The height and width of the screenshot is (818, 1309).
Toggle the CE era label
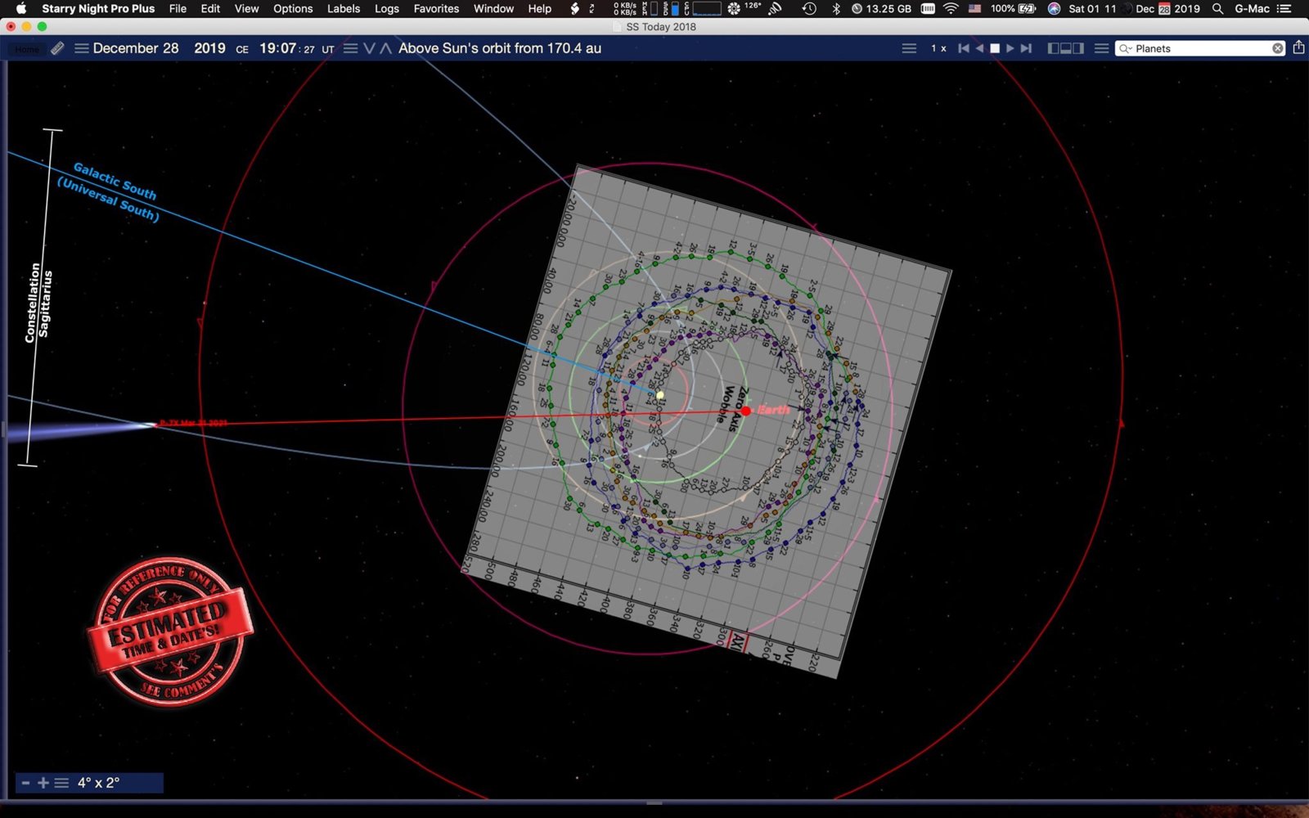pos(242,49)
